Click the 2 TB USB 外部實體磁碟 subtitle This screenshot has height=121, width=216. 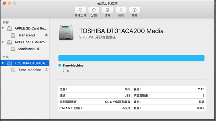[x=97, y=37]
